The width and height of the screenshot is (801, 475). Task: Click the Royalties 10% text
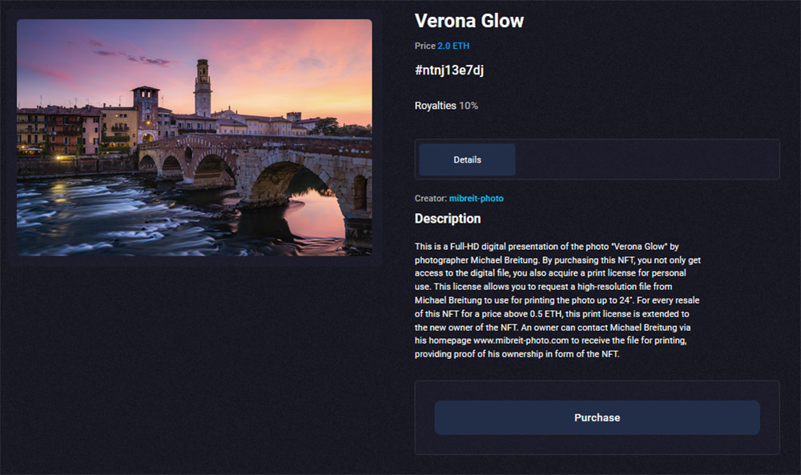coord(446,105)
